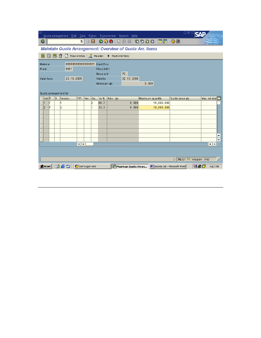This screenshot has width=261, height=338.
Task: Click the green Enter checkmark icon
Action: 43,42
